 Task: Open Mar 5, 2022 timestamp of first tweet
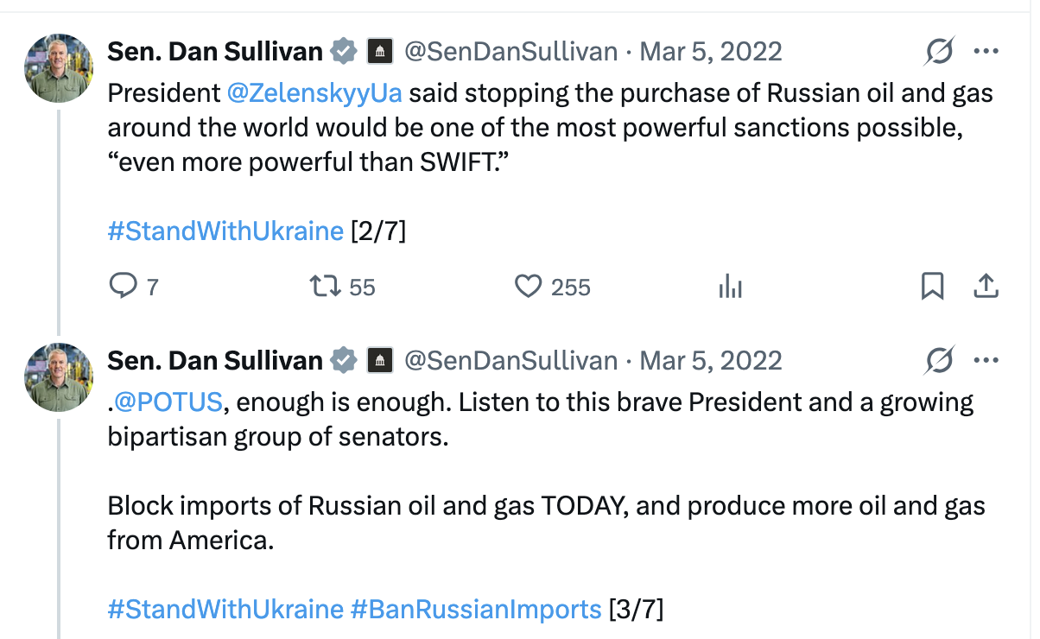tap(711, 52)
